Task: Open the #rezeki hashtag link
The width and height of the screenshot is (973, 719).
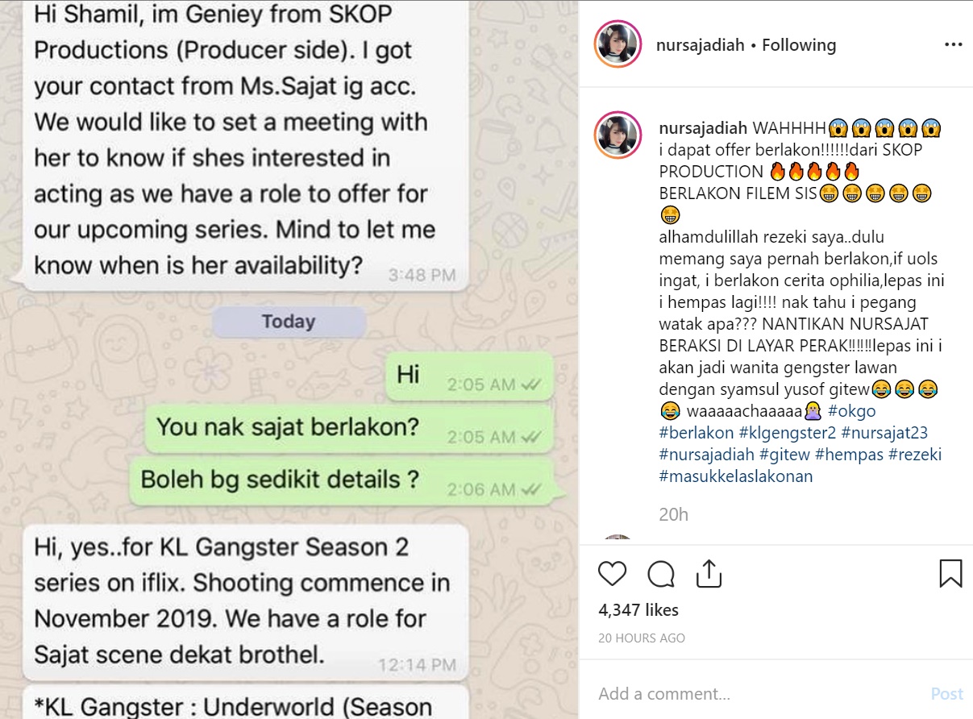Action: point(915,455)
